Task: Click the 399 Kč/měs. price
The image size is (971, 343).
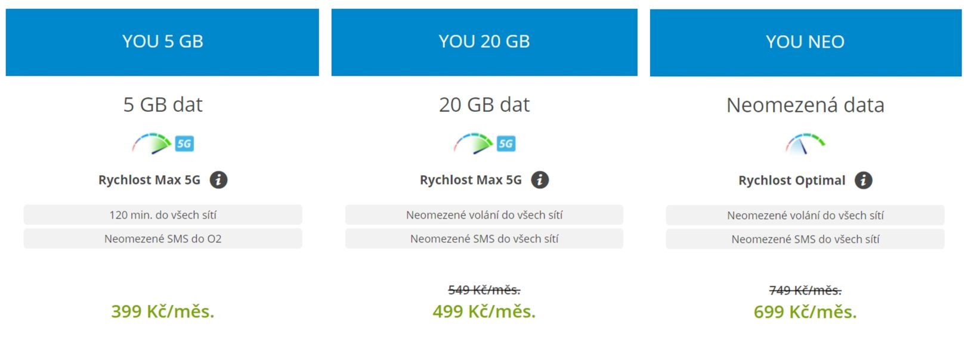Action: tap(163, 311)
